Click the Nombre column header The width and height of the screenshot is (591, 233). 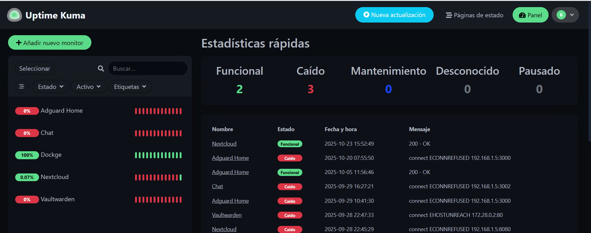tap(222, 129)
